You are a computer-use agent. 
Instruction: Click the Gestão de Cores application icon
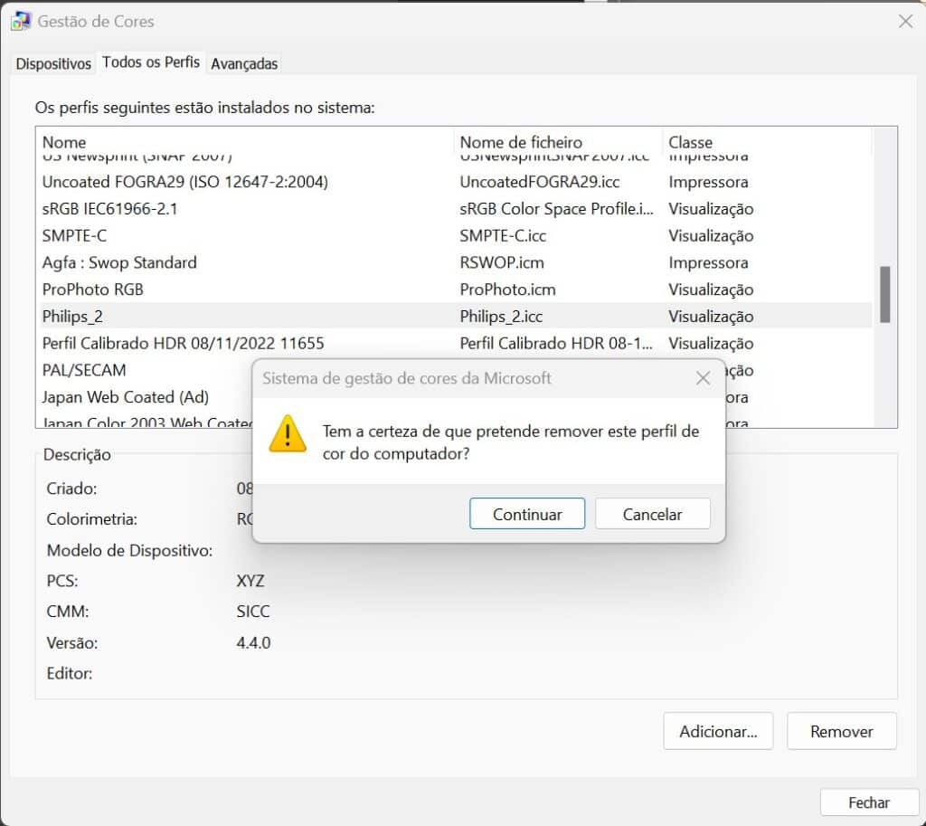(x=20, y=20)
